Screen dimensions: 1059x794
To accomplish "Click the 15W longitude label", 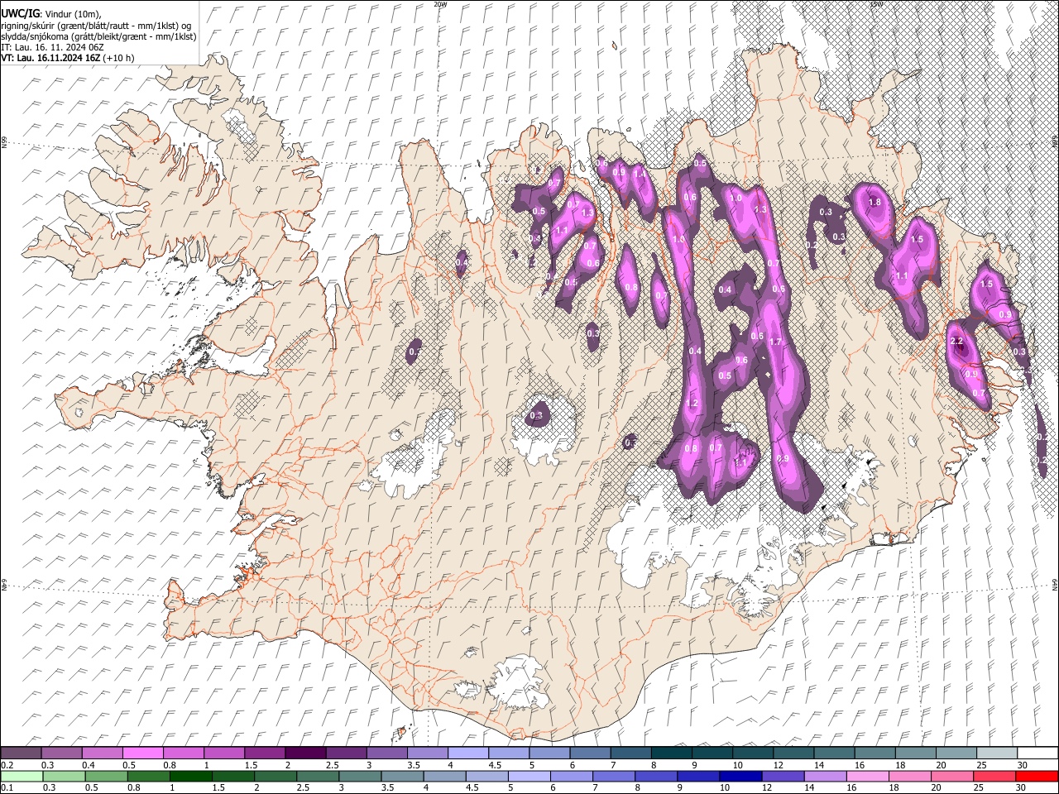I will [x=875, y=4].
